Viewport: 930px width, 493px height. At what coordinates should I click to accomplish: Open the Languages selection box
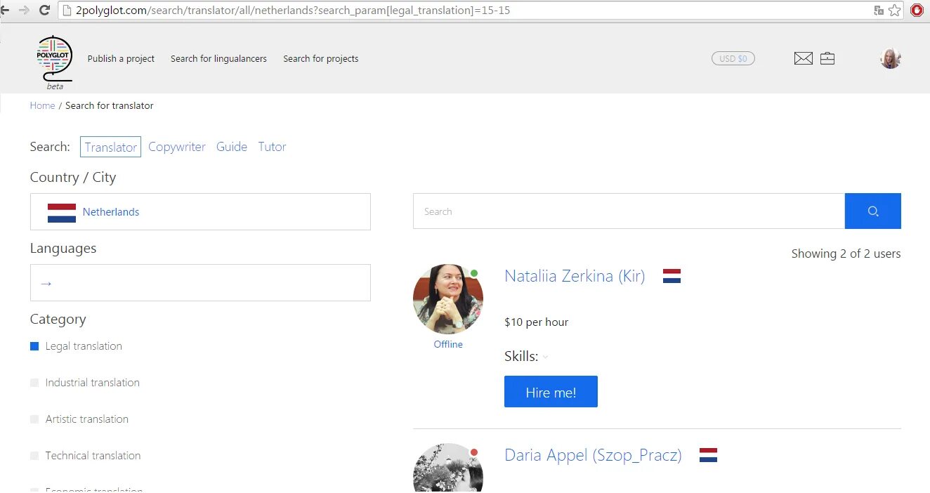point(200,283)
